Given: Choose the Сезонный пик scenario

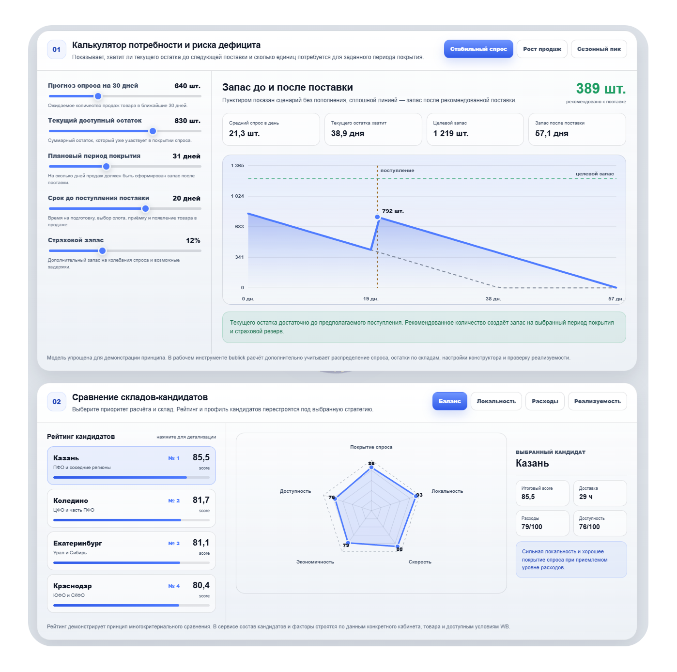Looking at the screenshot, I should click(599, 49).
